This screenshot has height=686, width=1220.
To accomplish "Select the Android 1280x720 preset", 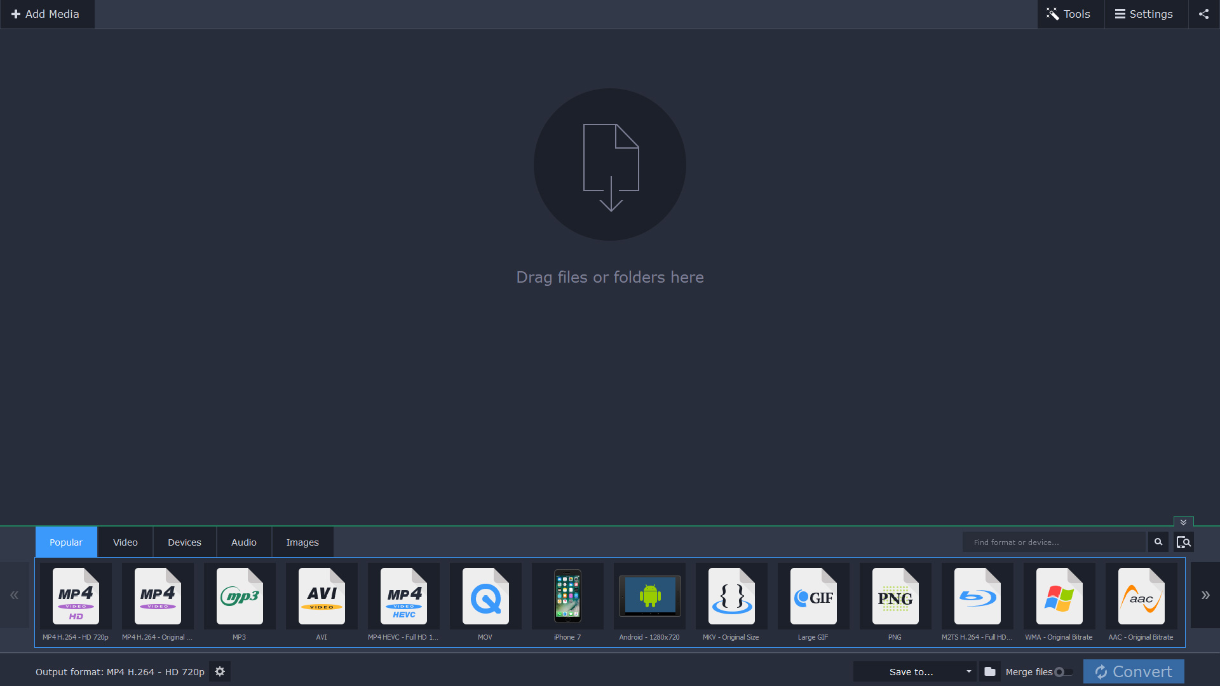I will point(649,597).
